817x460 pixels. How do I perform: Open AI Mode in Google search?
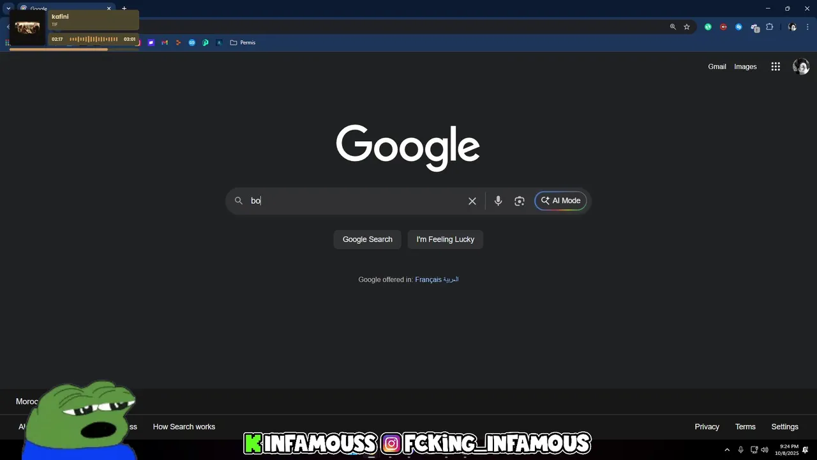560,201
